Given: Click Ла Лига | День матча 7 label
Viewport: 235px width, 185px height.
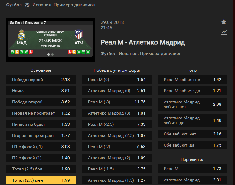Looking at the screenshot, I should point(28,23).
